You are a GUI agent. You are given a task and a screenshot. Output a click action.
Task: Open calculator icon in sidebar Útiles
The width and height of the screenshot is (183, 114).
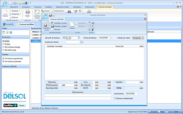[11, 32]
